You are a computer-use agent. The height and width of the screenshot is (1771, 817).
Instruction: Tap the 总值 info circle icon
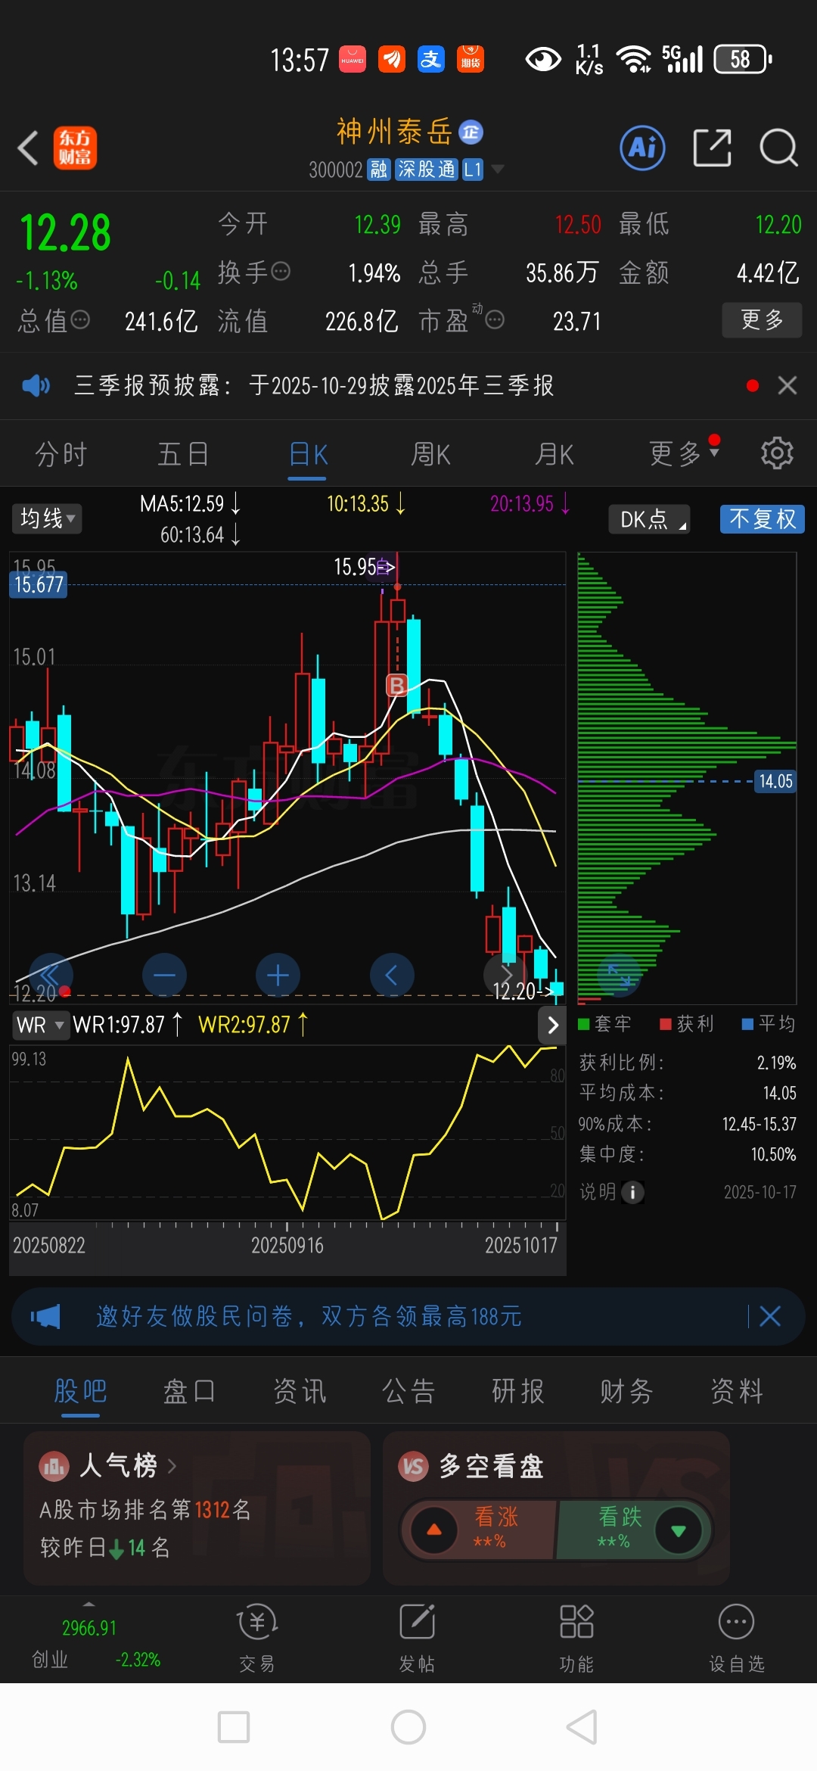pyautogui.click(x=80, y=320)
